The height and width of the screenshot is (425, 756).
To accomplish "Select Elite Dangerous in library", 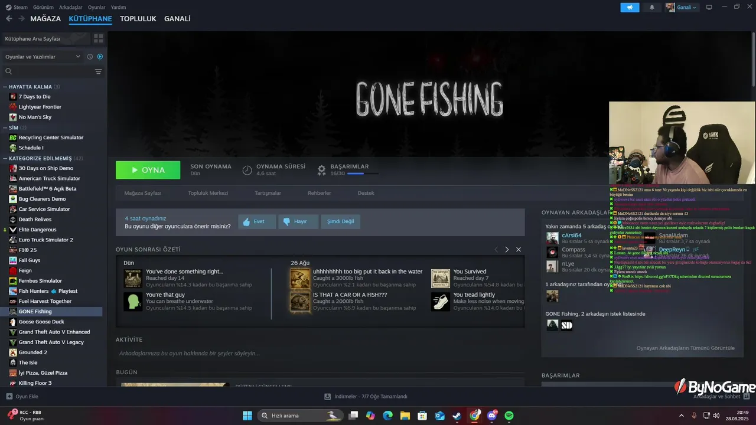I will click(37, 230).
